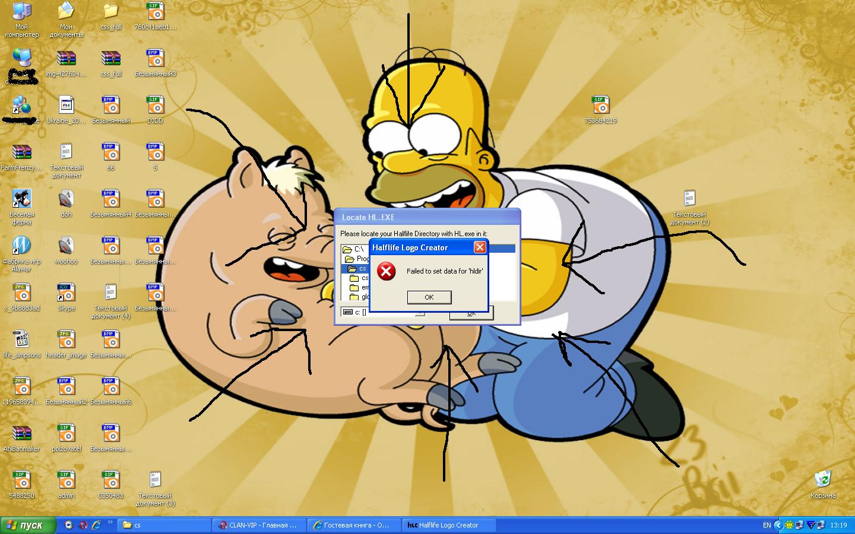Select the woohoo sound file icon
The image size is (855, 534).
tap(66, 251)
